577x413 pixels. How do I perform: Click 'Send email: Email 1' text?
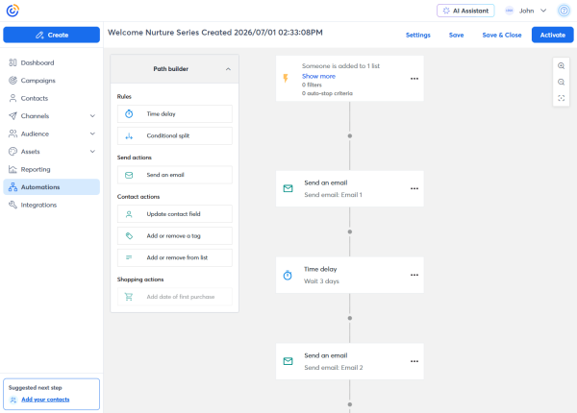333,195
